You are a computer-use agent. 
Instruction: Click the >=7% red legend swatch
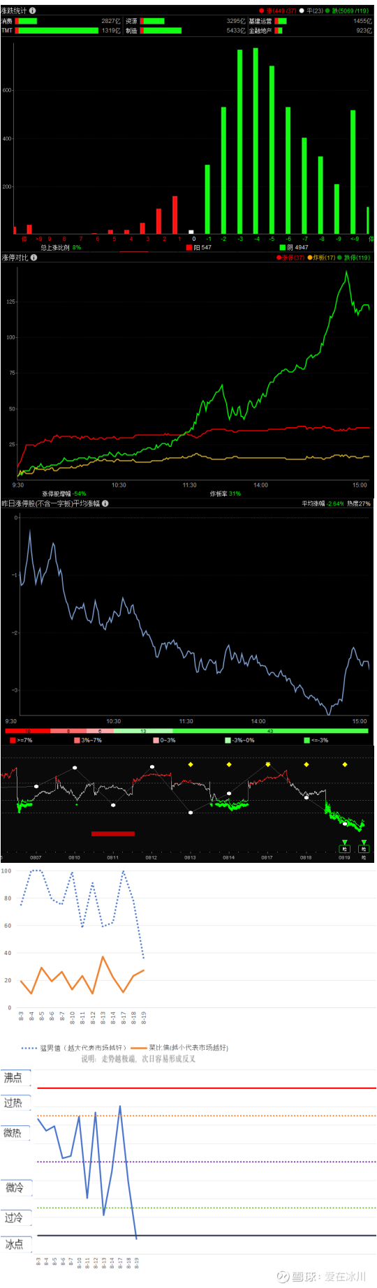[x=13, y=740]
